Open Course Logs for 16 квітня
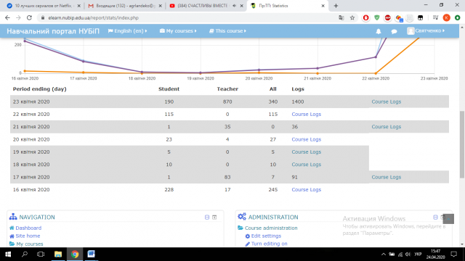 307,190
